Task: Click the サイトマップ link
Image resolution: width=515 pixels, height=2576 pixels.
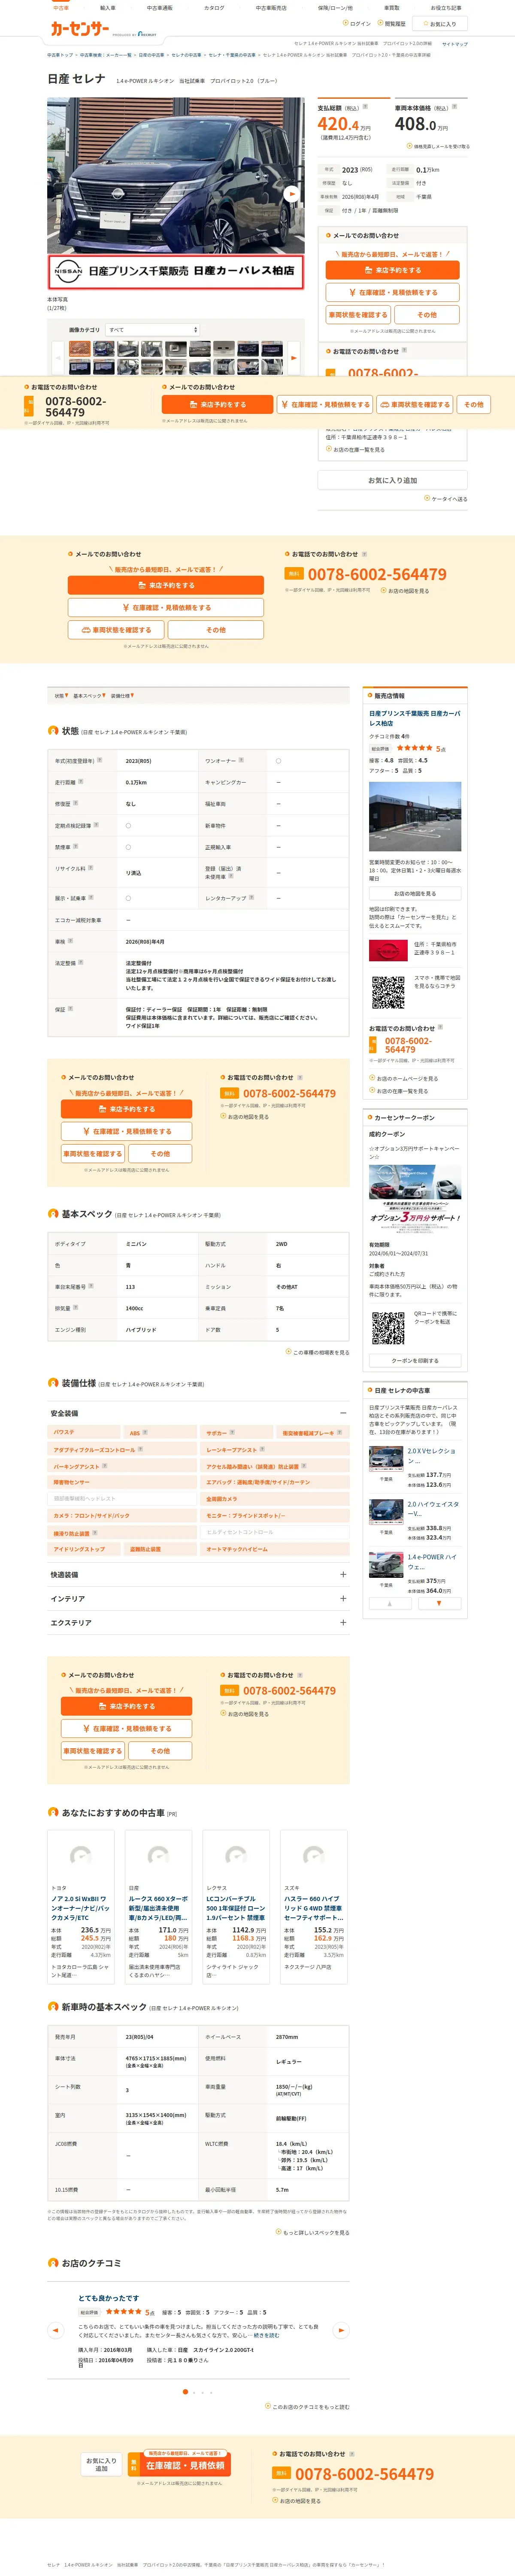Action: (x=454, y=44)
